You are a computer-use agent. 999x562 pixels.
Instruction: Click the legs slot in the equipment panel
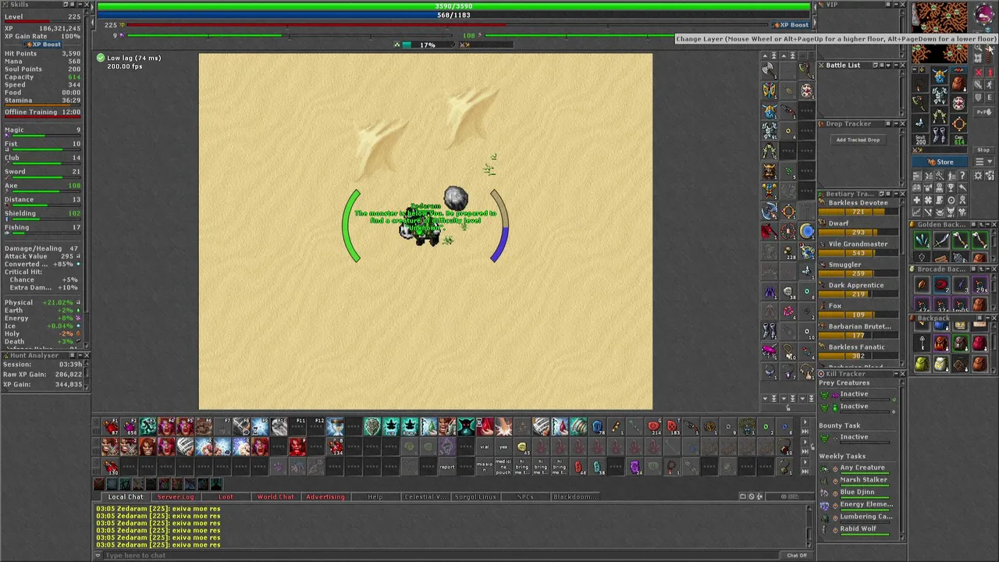click(x=939, y=116)
